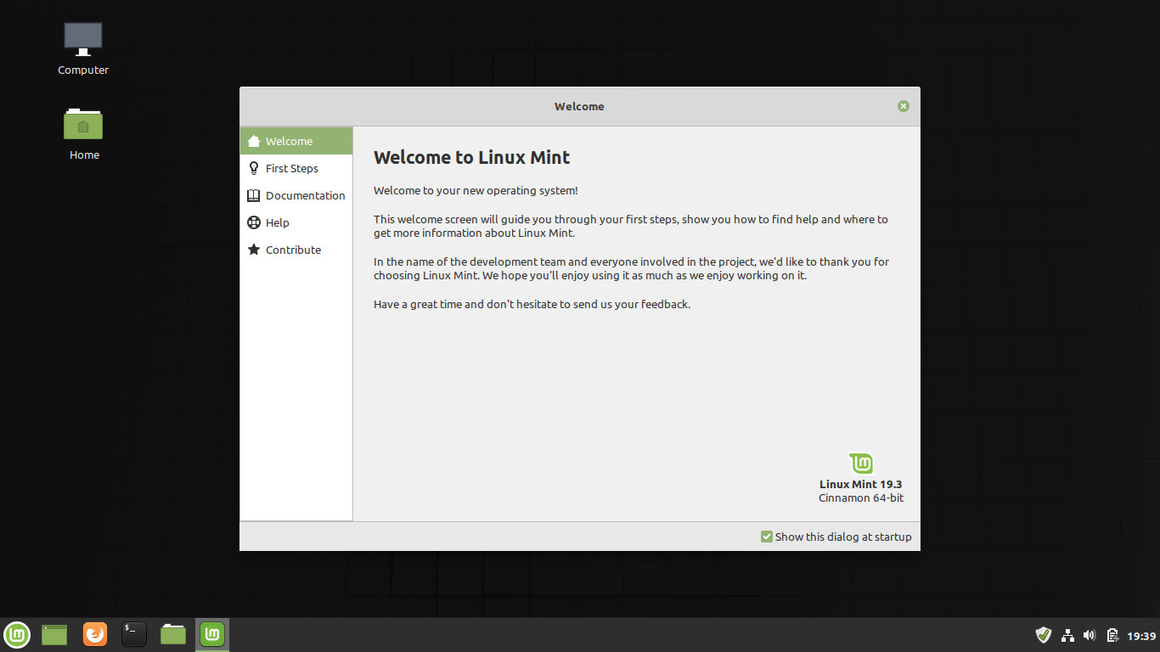Viewport: 1160px width, 652px height.
Task: Select Help in the sidebar
Action: coord(277,222)
